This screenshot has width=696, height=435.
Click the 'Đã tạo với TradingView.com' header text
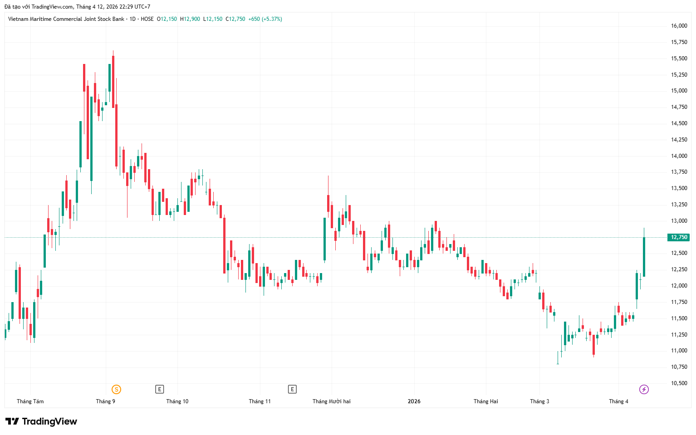click(39, 7)
